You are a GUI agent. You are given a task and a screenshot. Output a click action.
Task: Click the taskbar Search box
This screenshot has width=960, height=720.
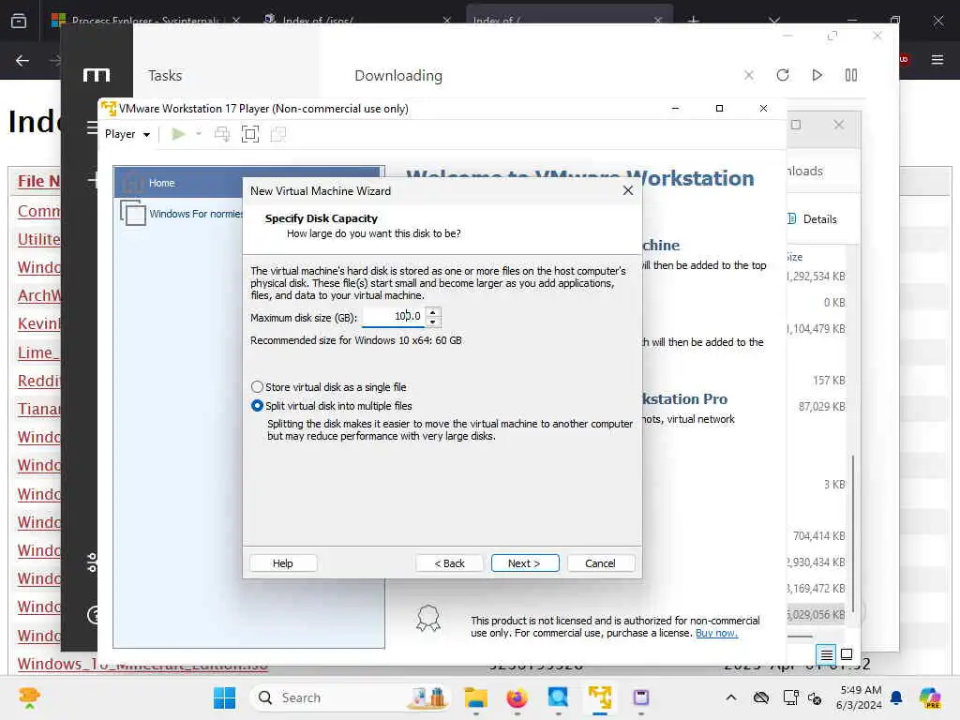click(x=351, y=697)
